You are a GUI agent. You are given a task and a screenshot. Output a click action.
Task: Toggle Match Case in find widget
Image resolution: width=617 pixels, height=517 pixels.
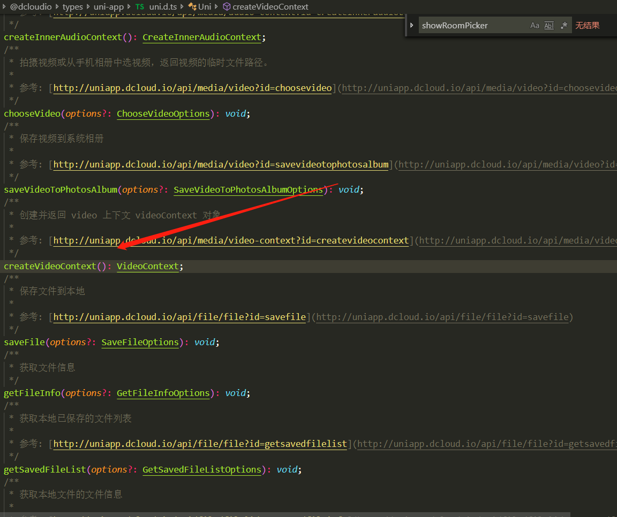[535, 26]
